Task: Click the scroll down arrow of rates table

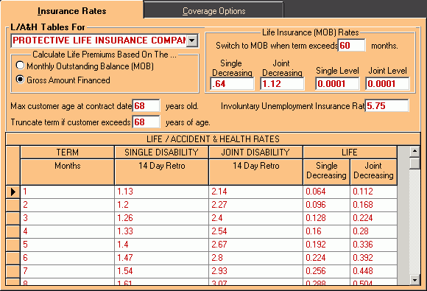Action: [x=414, y=279]
